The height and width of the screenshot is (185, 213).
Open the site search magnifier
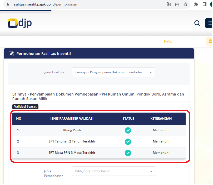pyautogui.click(x=197, y=23)
